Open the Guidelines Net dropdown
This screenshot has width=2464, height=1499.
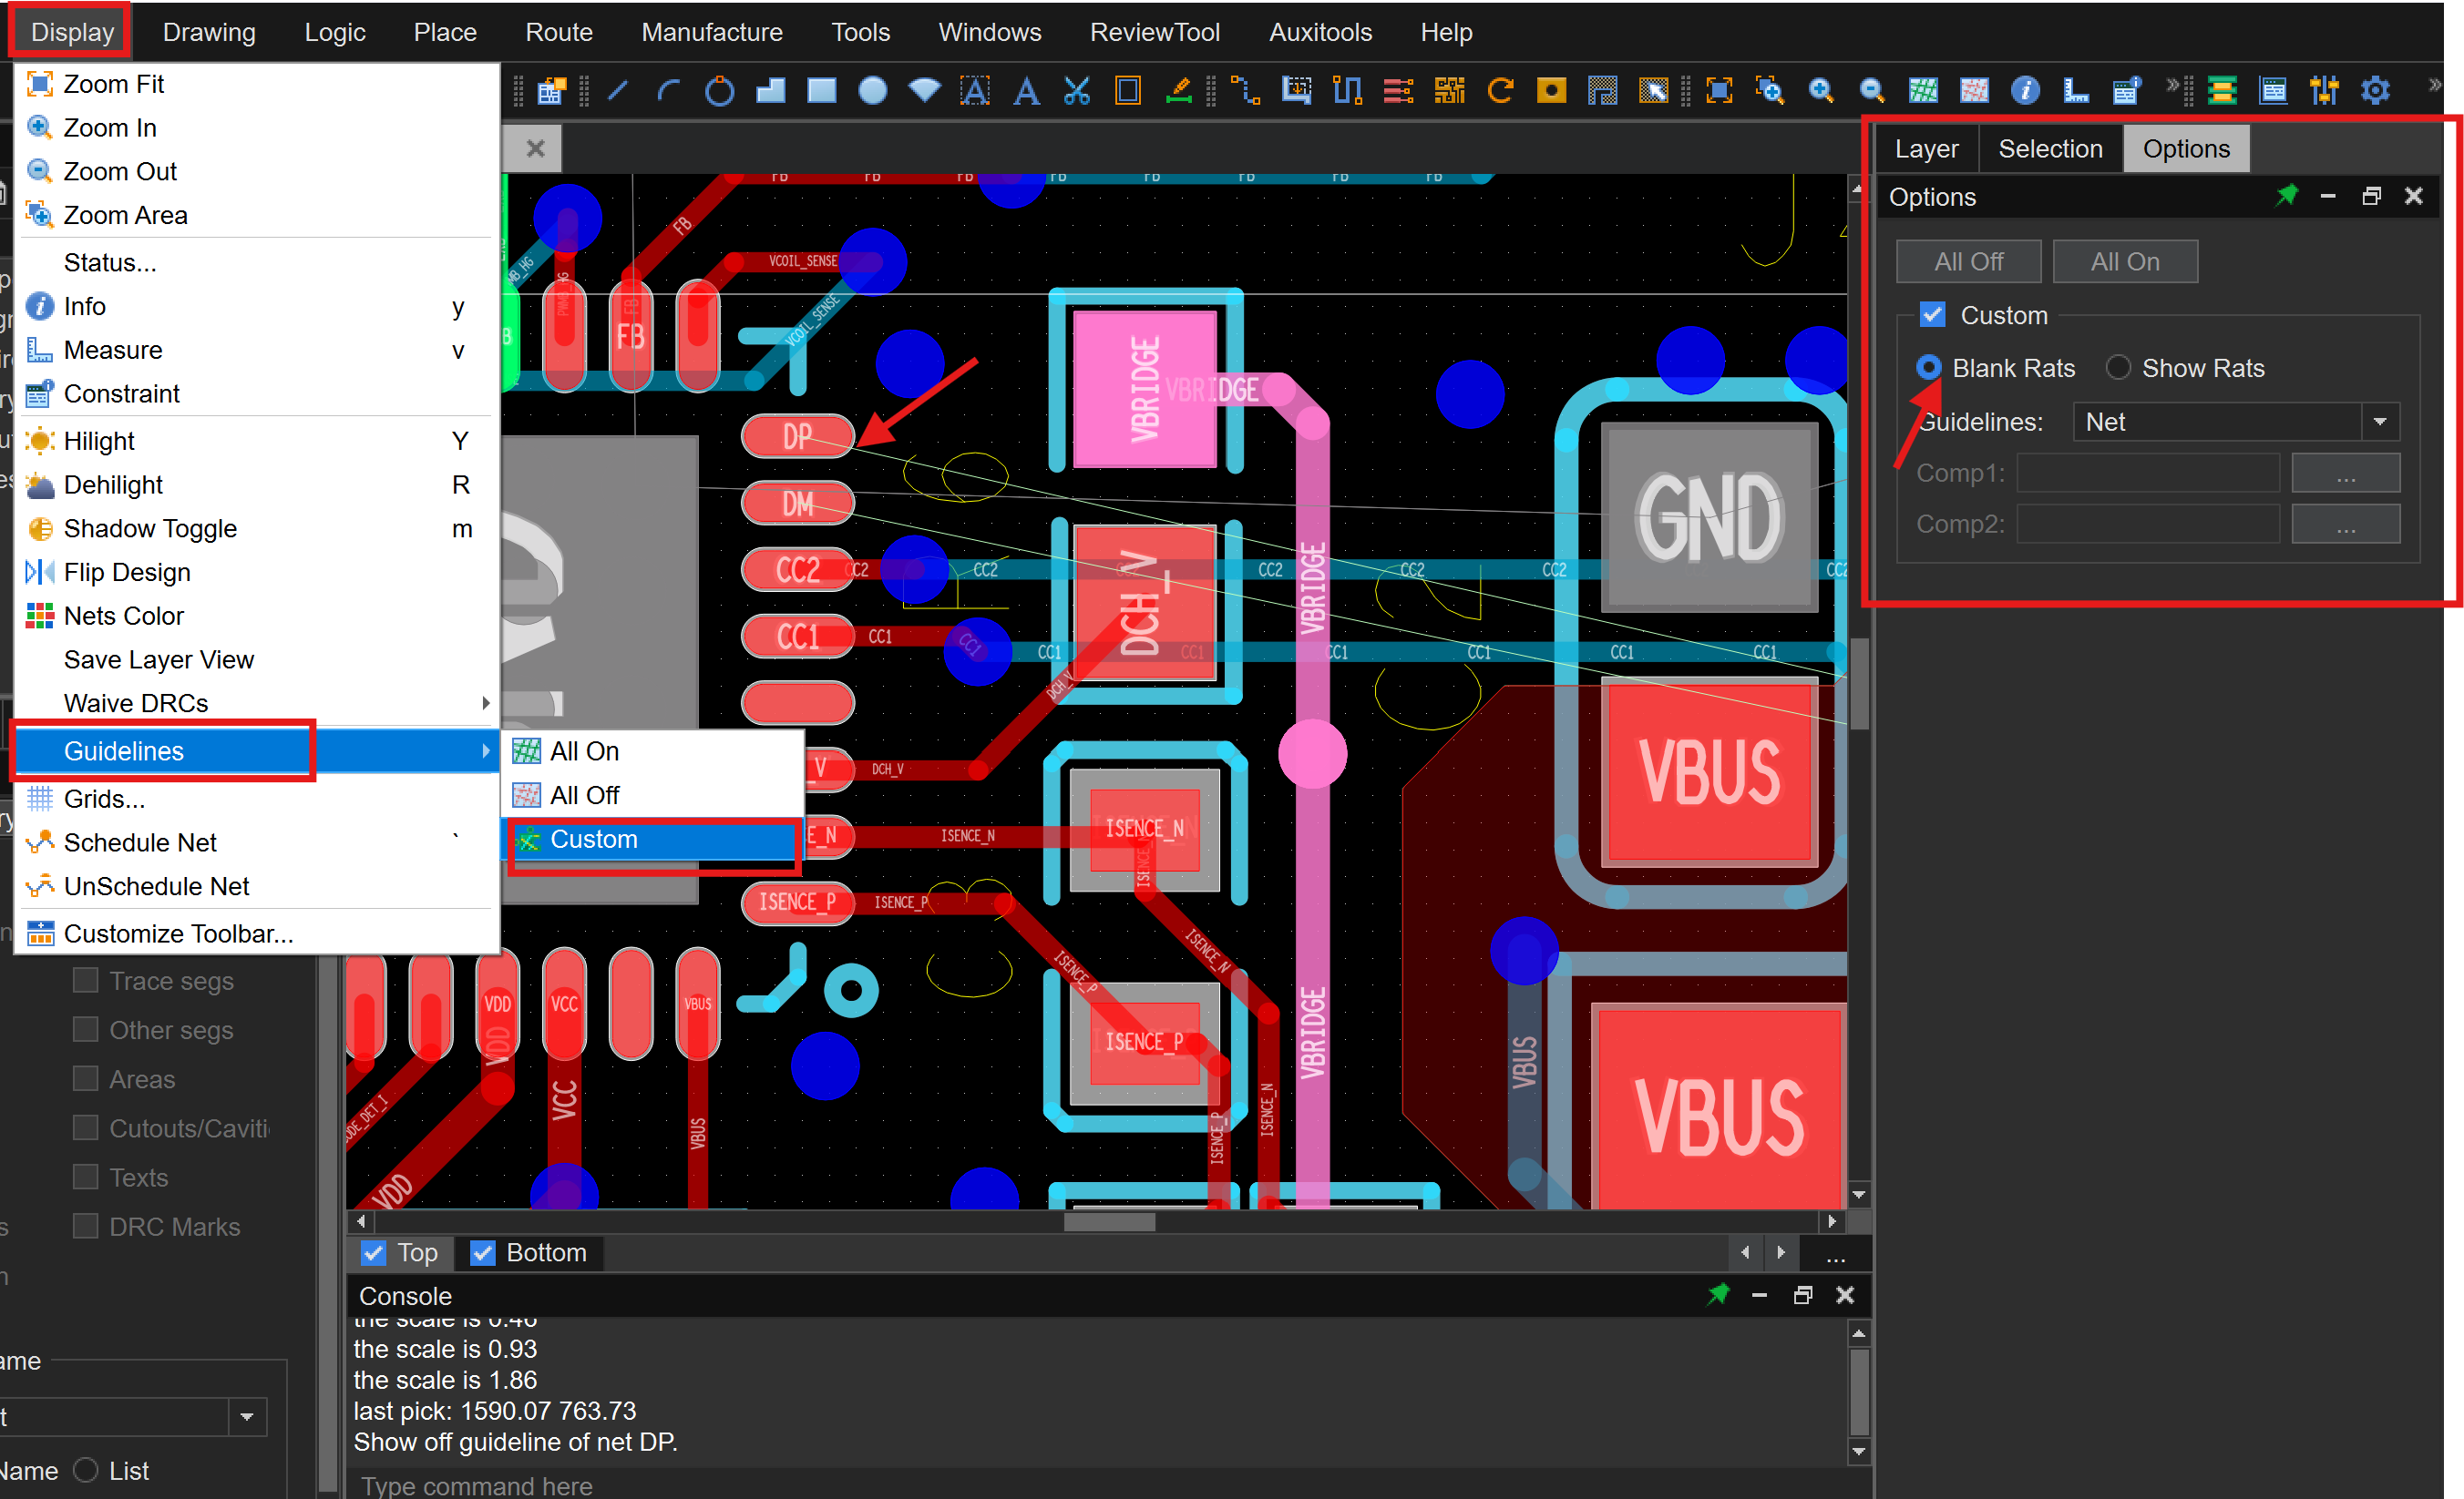pyautogui.click(x=2380, y=422)
